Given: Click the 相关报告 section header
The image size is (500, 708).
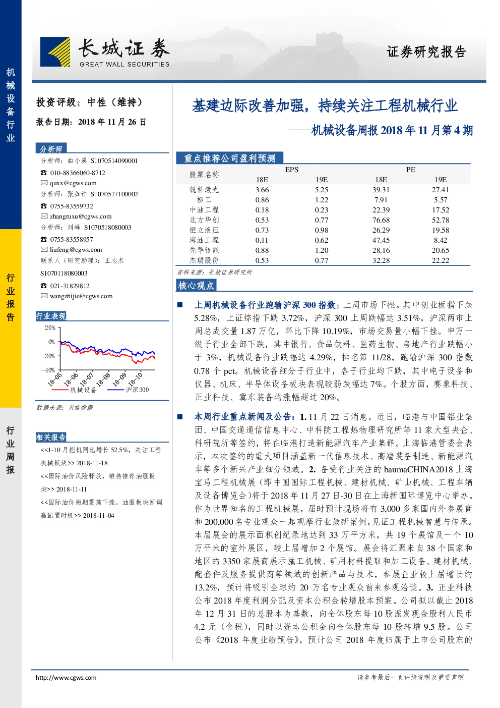Looking at the screenshot, I should pos(51,437).
